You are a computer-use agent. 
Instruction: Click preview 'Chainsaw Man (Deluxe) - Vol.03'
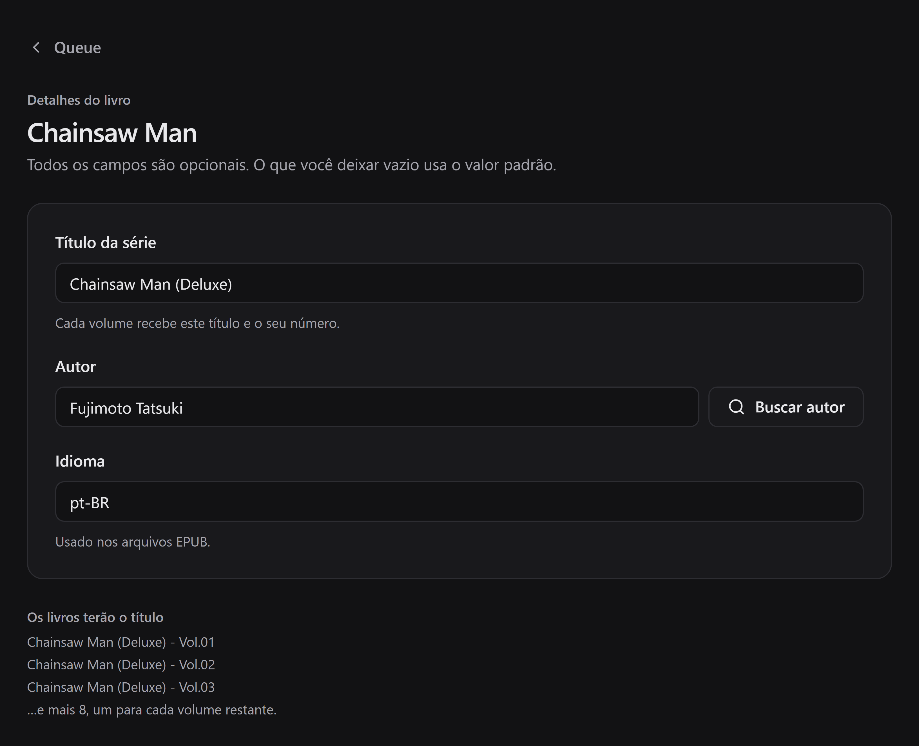pyautogui.click(x=121, y=687)
